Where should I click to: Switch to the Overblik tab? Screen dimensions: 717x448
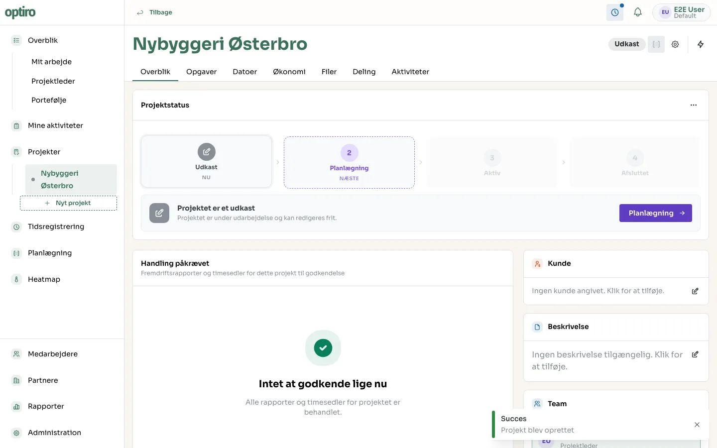tap(155, 72)
